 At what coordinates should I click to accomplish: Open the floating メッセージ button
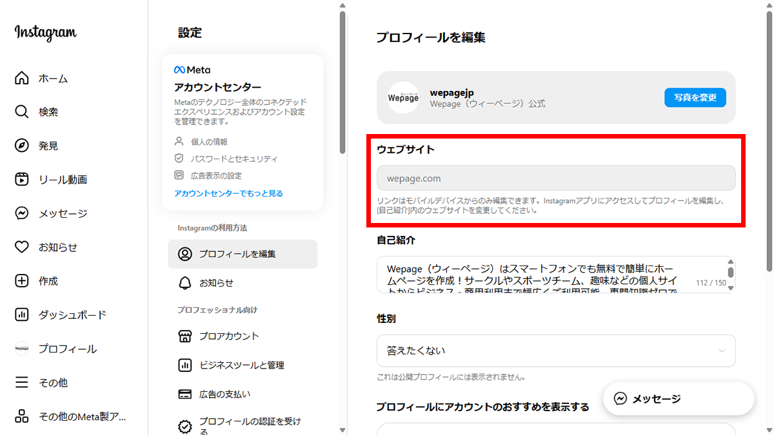pos(679,399)
